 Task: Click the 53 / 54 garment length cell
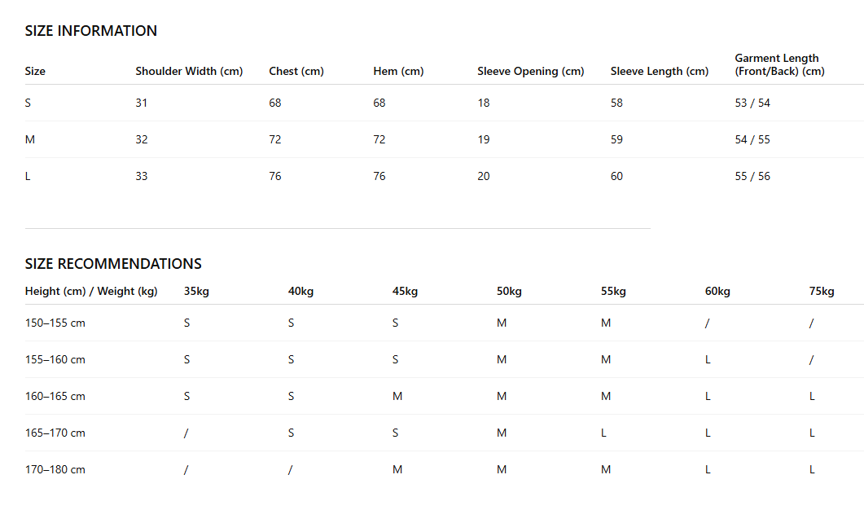(752, 103)
